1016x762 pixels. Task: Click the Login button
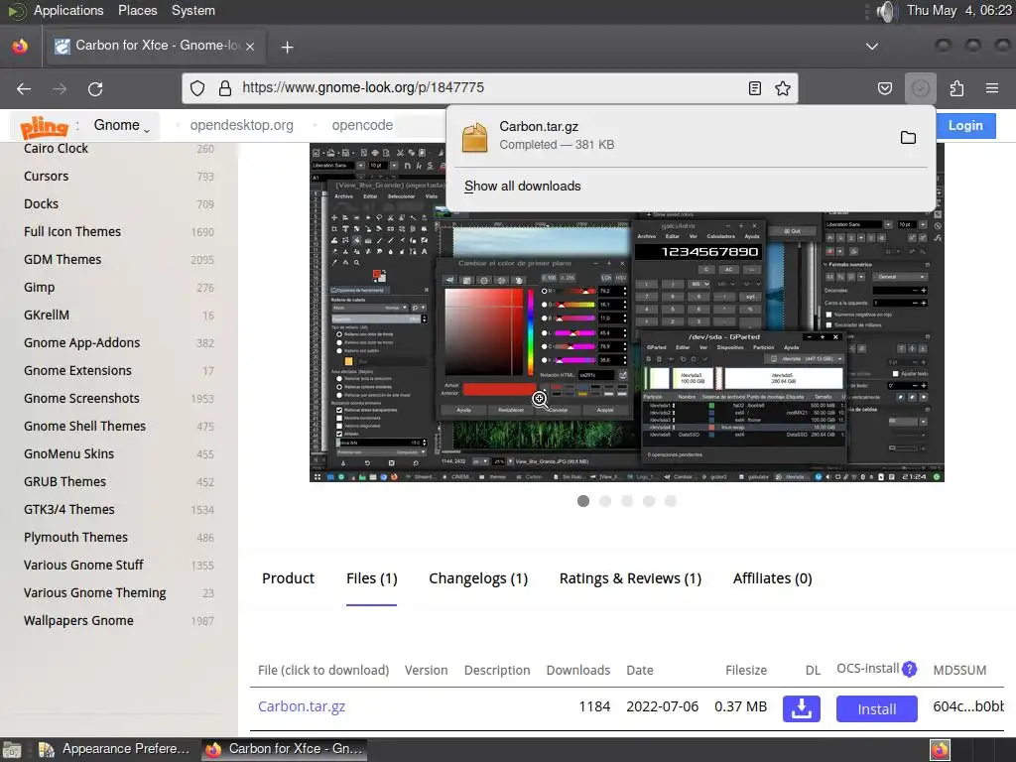click(965, 126)
